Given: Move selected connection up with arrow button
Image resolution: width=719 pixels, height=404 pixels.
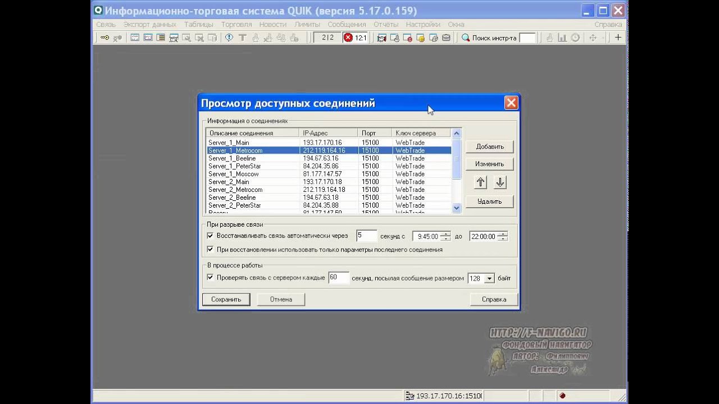Looking at the screenshot, I should (x=481, y=182).
